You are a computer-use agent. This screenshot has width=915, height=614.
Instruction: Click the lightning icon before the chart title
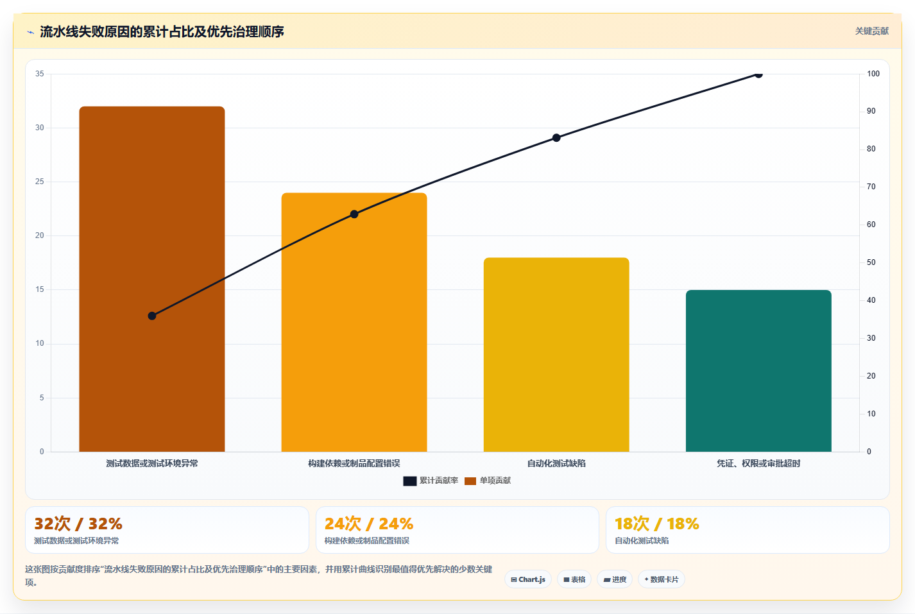tap(30, 32)
